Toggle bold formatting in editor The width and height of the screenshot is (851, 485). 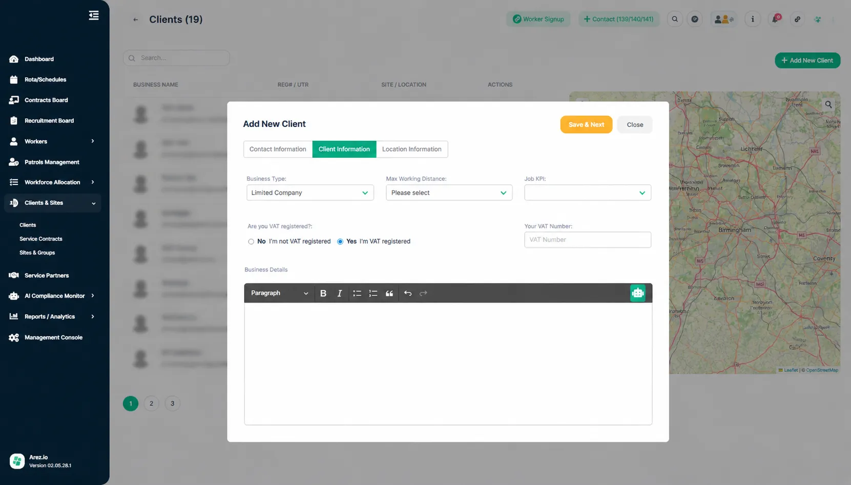click(323, 293)
